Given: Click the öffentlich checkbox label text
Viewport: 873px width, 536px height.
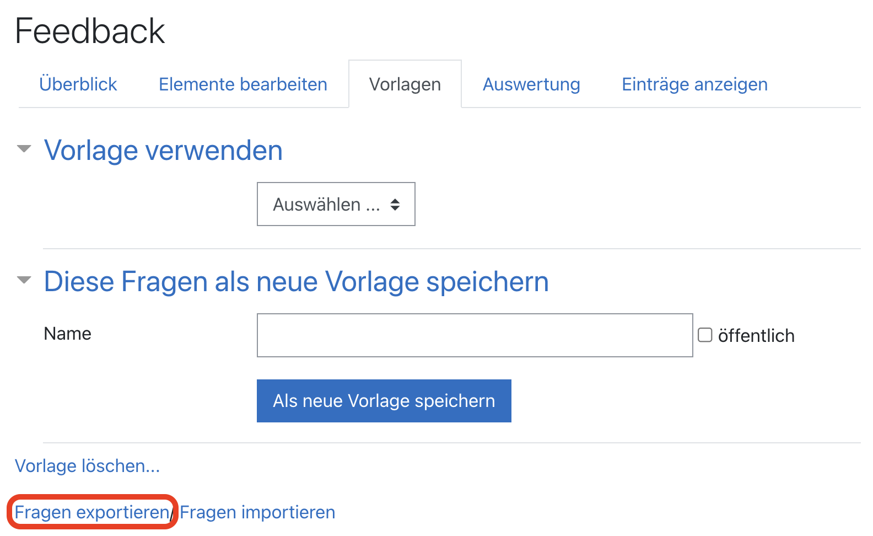Looking at the screenshot, I should [x=756, y=336].
